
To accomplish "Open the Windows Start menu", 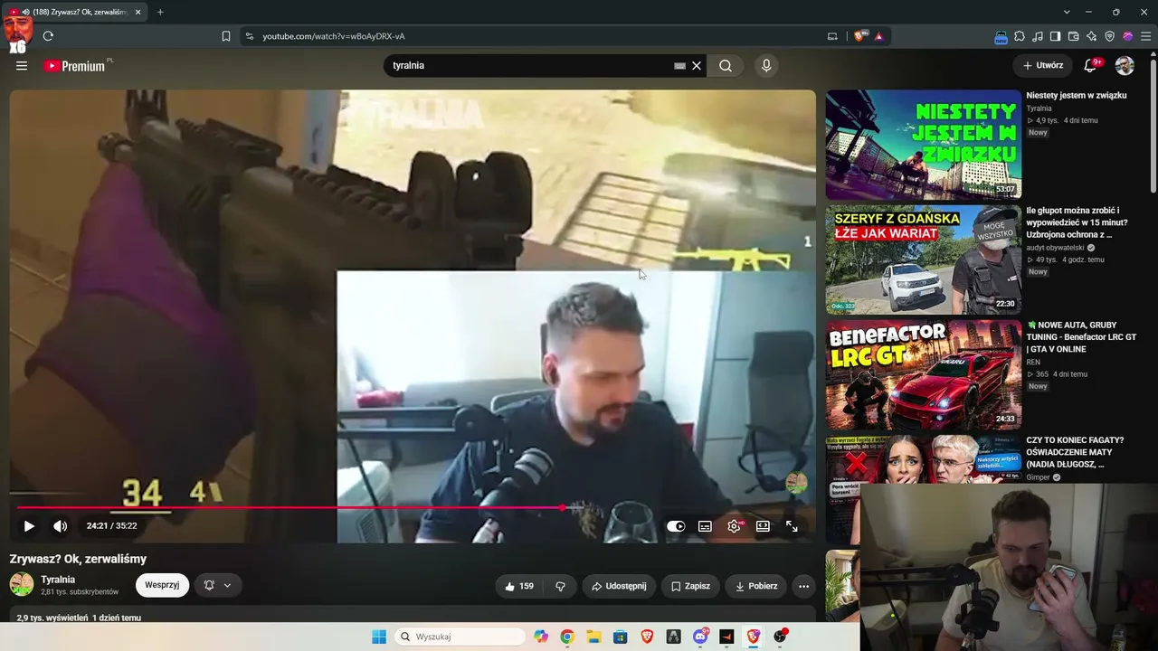I will click(378, 637).
